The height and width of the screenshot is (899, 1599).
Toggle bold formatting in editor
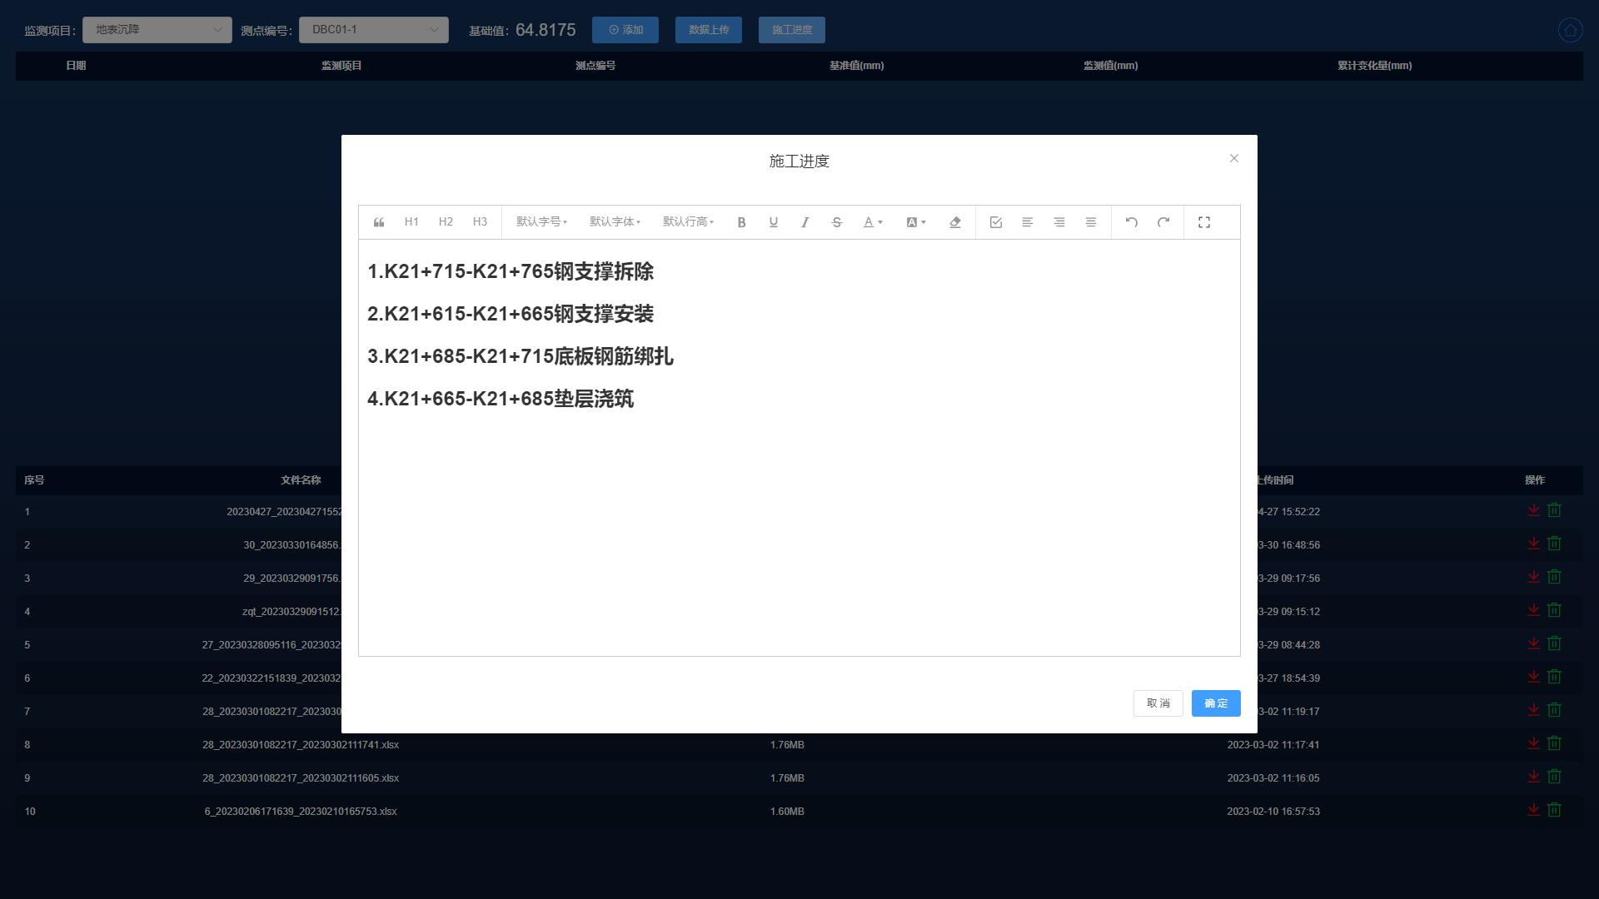coord(741,222)
